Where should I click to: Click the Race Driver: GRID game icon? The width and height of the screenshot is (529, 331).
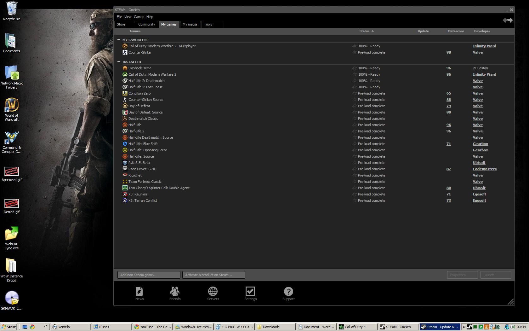pyautogui.click(x=125, y=169)
